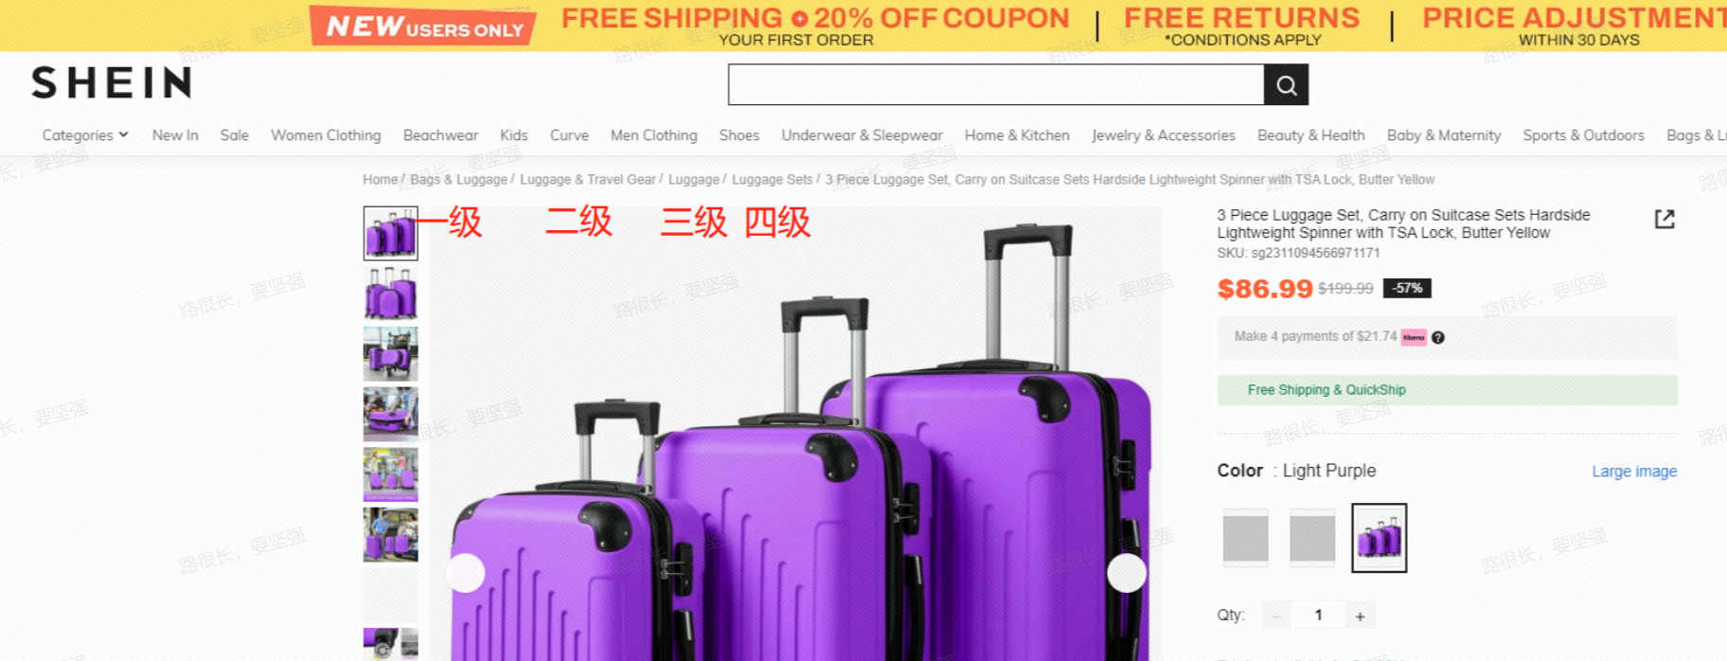Expand the Categories dropdown

pyautogui.click(x=85, y=135)
